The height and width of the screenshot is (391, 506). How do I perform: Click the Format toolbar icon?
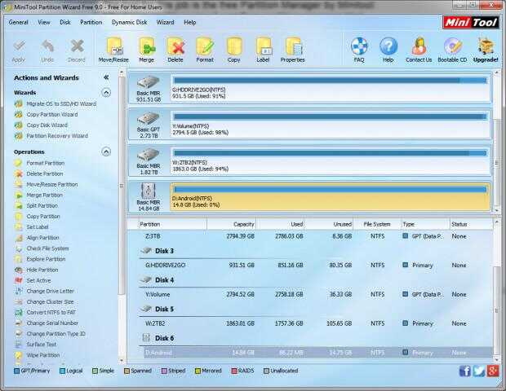[205, 47]
